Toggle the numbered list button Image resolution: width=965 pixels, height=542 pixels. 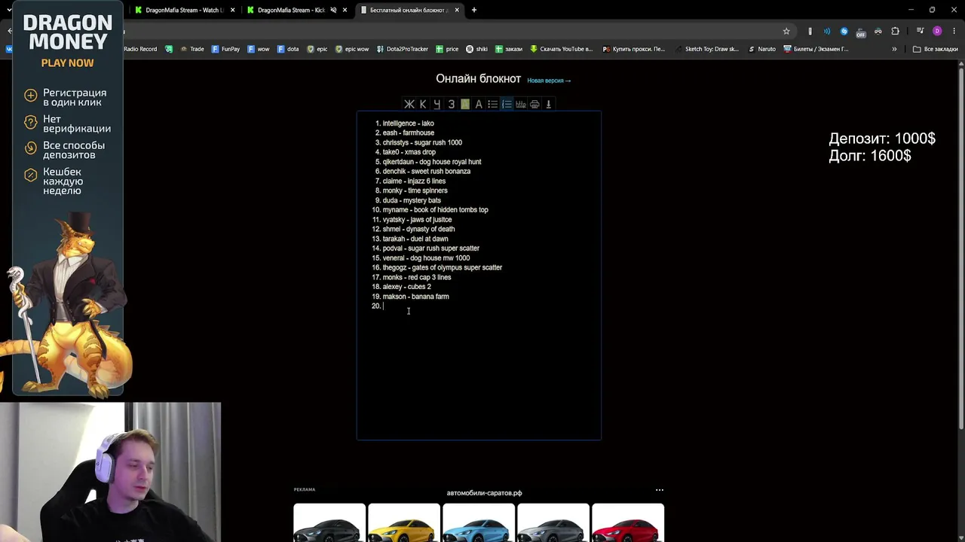[507, 105]
